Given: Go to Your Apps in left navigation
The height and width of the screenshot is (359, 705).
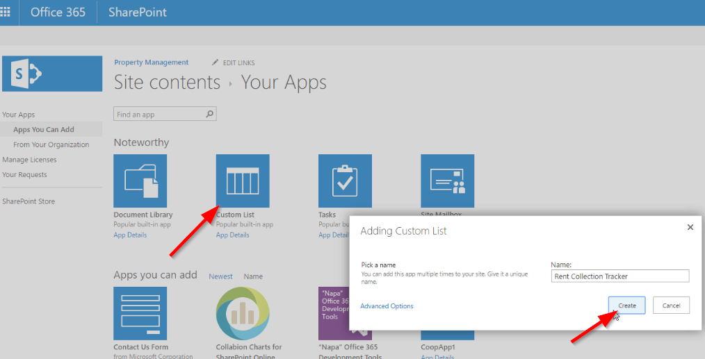Looking at the screenshot, I should (x=19, y=115).
